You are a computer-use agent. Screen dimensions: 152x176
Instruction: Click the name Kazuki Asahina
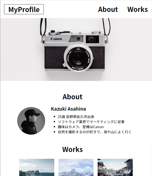click(x=68, y=109)
